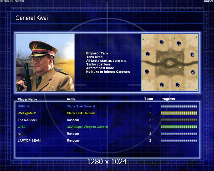
Task: Click the 'Progress' column header
Action: point(167,99)
